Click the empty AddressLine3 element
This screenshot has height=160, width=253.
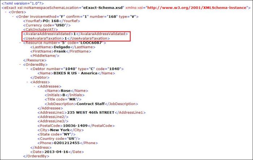click(x=53, y=121)
